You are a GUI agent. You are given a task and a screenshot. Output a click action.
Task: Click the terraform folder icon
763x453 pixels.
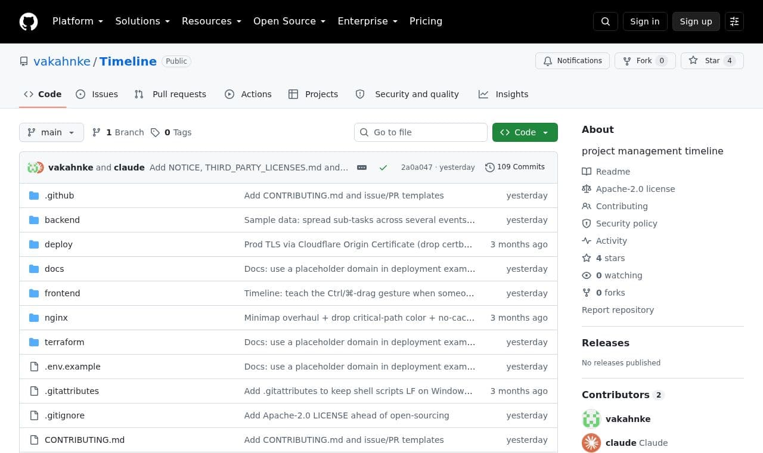(34, 342)
